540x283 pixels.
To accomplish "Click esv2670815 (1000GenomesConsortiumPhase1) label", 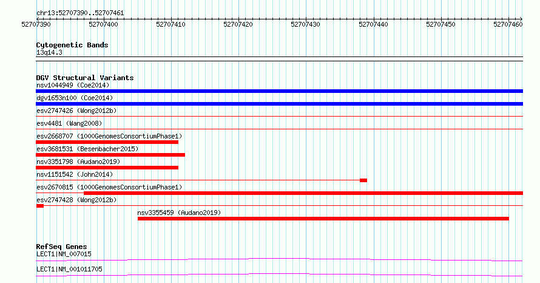I will tap(109, 187).
